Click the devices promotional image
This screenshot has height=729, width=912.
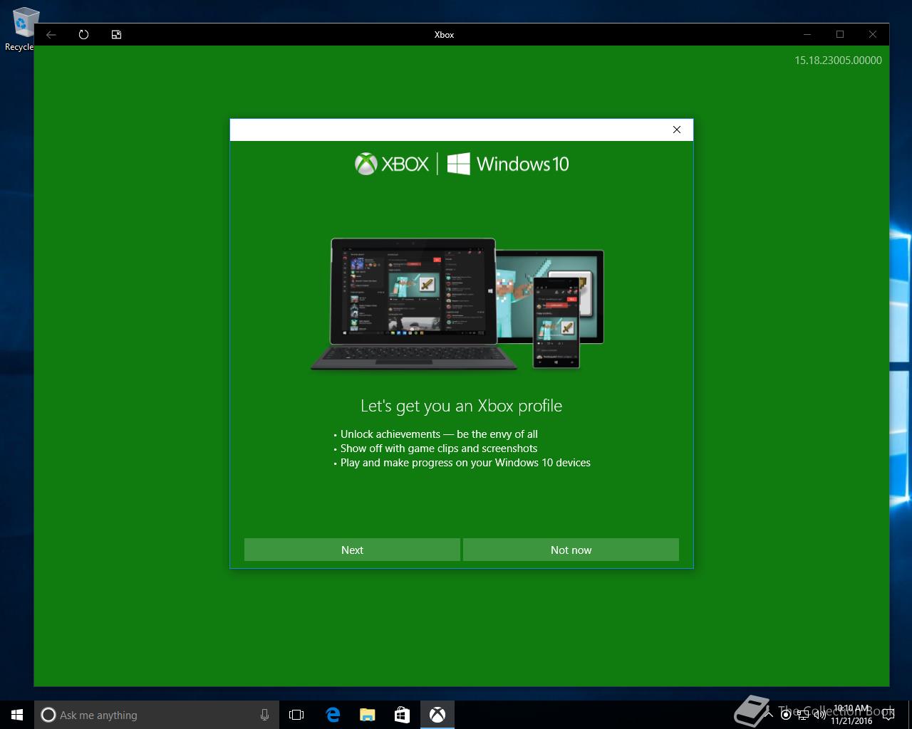click(x=457, y=304)
